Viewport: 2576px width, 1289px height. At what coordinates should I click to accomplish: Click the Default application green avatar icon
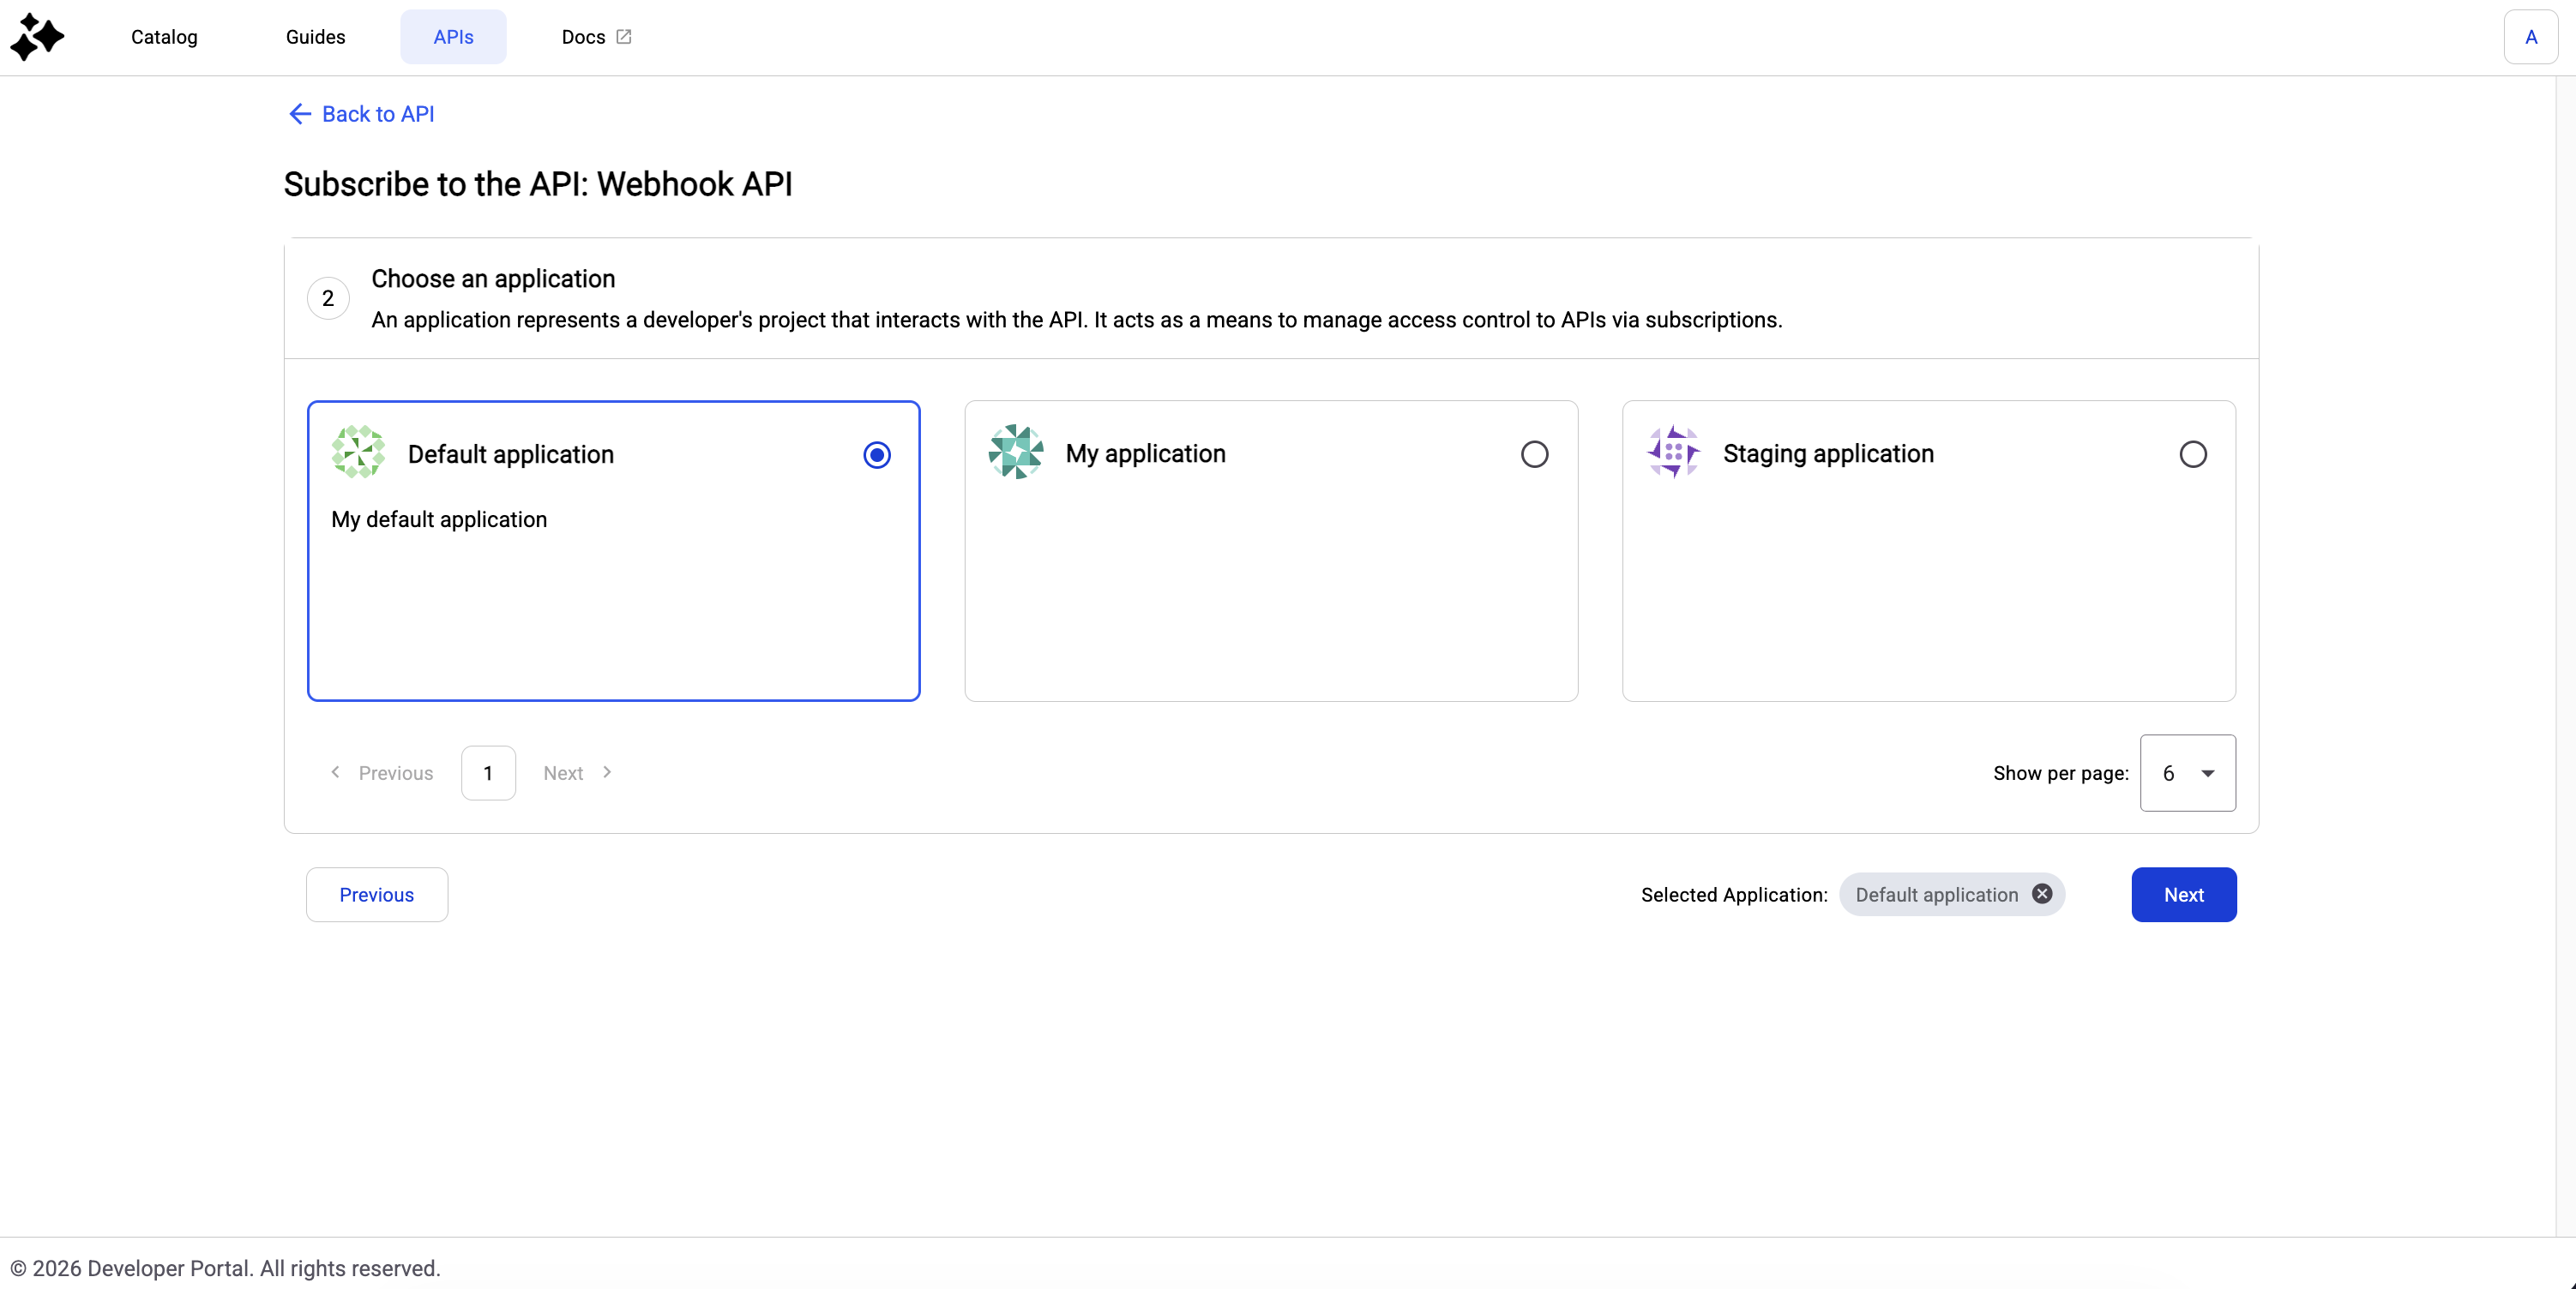358,453
